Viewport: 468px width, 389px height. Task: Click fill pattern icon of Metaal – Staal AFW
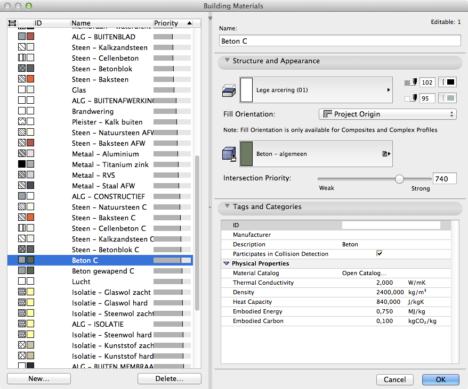22,185
